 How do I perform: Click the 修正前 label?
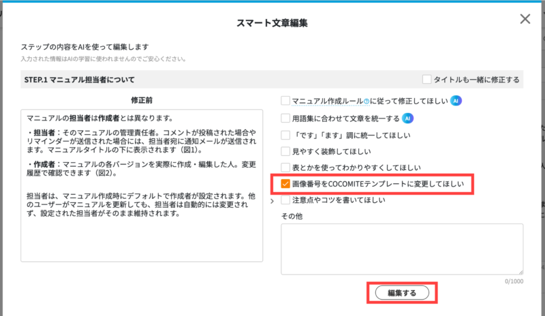(x=142, y=100)
